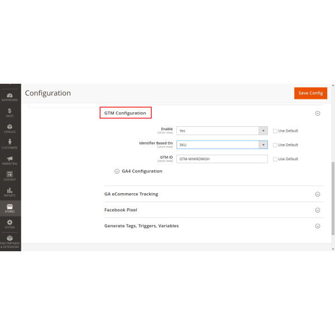Screen dimensions: 335x335
Task: Click the Save Config button
Action: 310,93
